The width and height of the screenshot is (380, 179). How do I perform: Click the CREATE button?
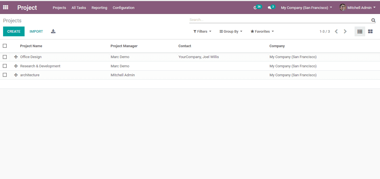(x=14, y=32)
